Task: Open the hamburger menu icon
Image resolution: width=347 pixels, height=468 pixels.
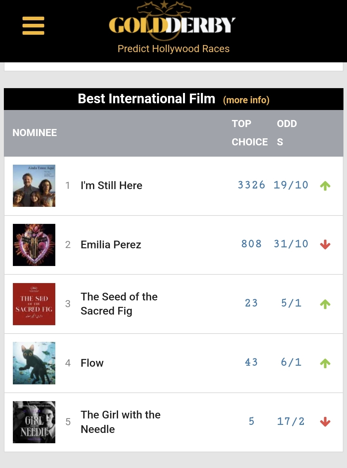Action: click(x=33, y=26)
